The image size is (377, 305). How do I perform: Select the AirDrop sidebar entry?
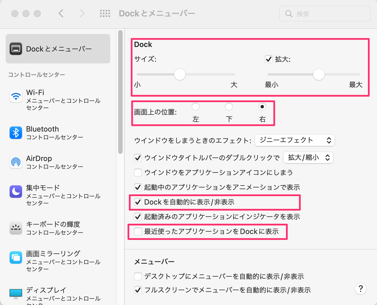tap(58, 162)
